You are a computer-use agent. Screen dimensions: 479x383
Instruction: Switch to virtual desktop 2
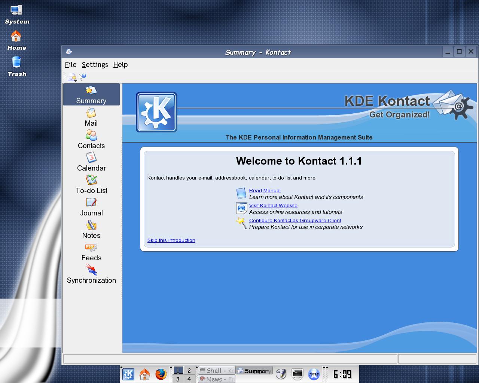click(189, 370)
